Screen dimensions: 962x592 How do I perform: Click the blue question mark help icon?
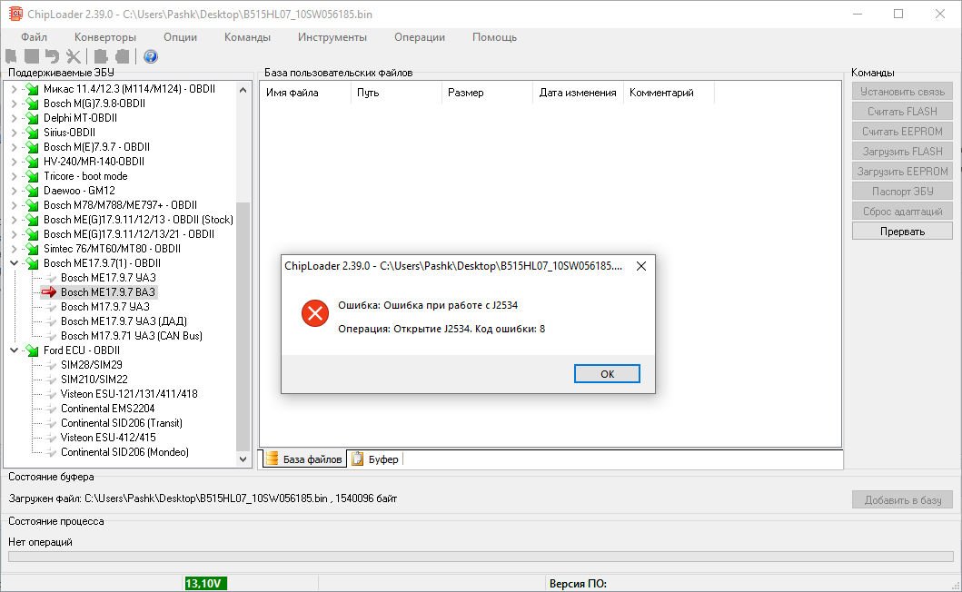[x=151, y=57]
